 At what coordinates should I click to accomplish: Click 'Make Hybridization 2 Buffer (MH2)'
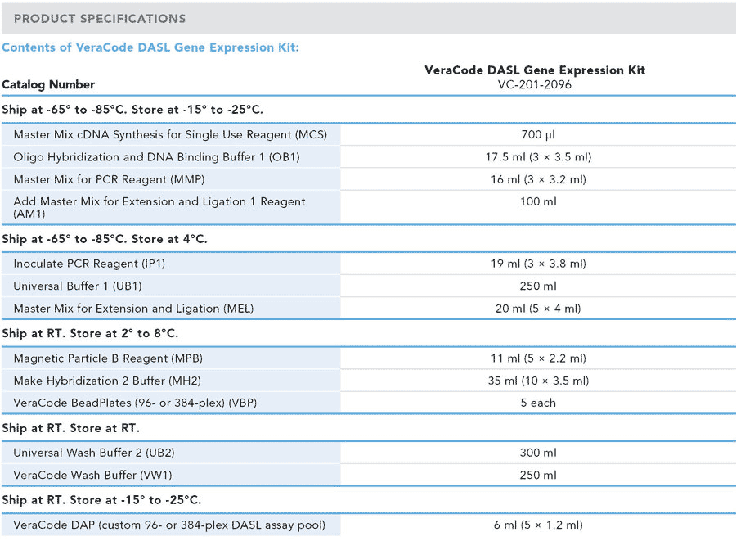tap(107, 381)
